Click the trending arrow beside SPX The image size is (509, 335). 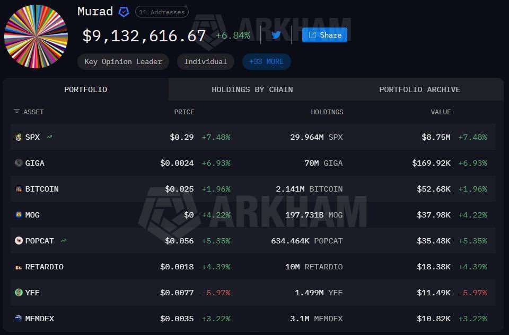pos(49,137)
